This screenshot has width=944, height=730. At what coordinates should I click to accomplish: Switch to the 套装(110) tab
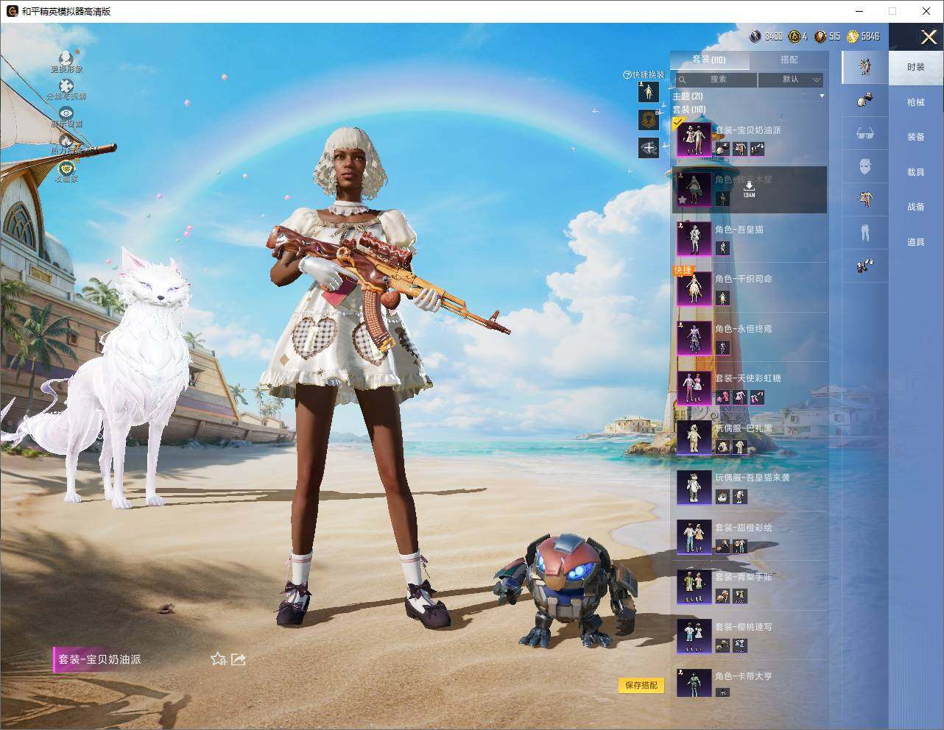coord(708,60)
